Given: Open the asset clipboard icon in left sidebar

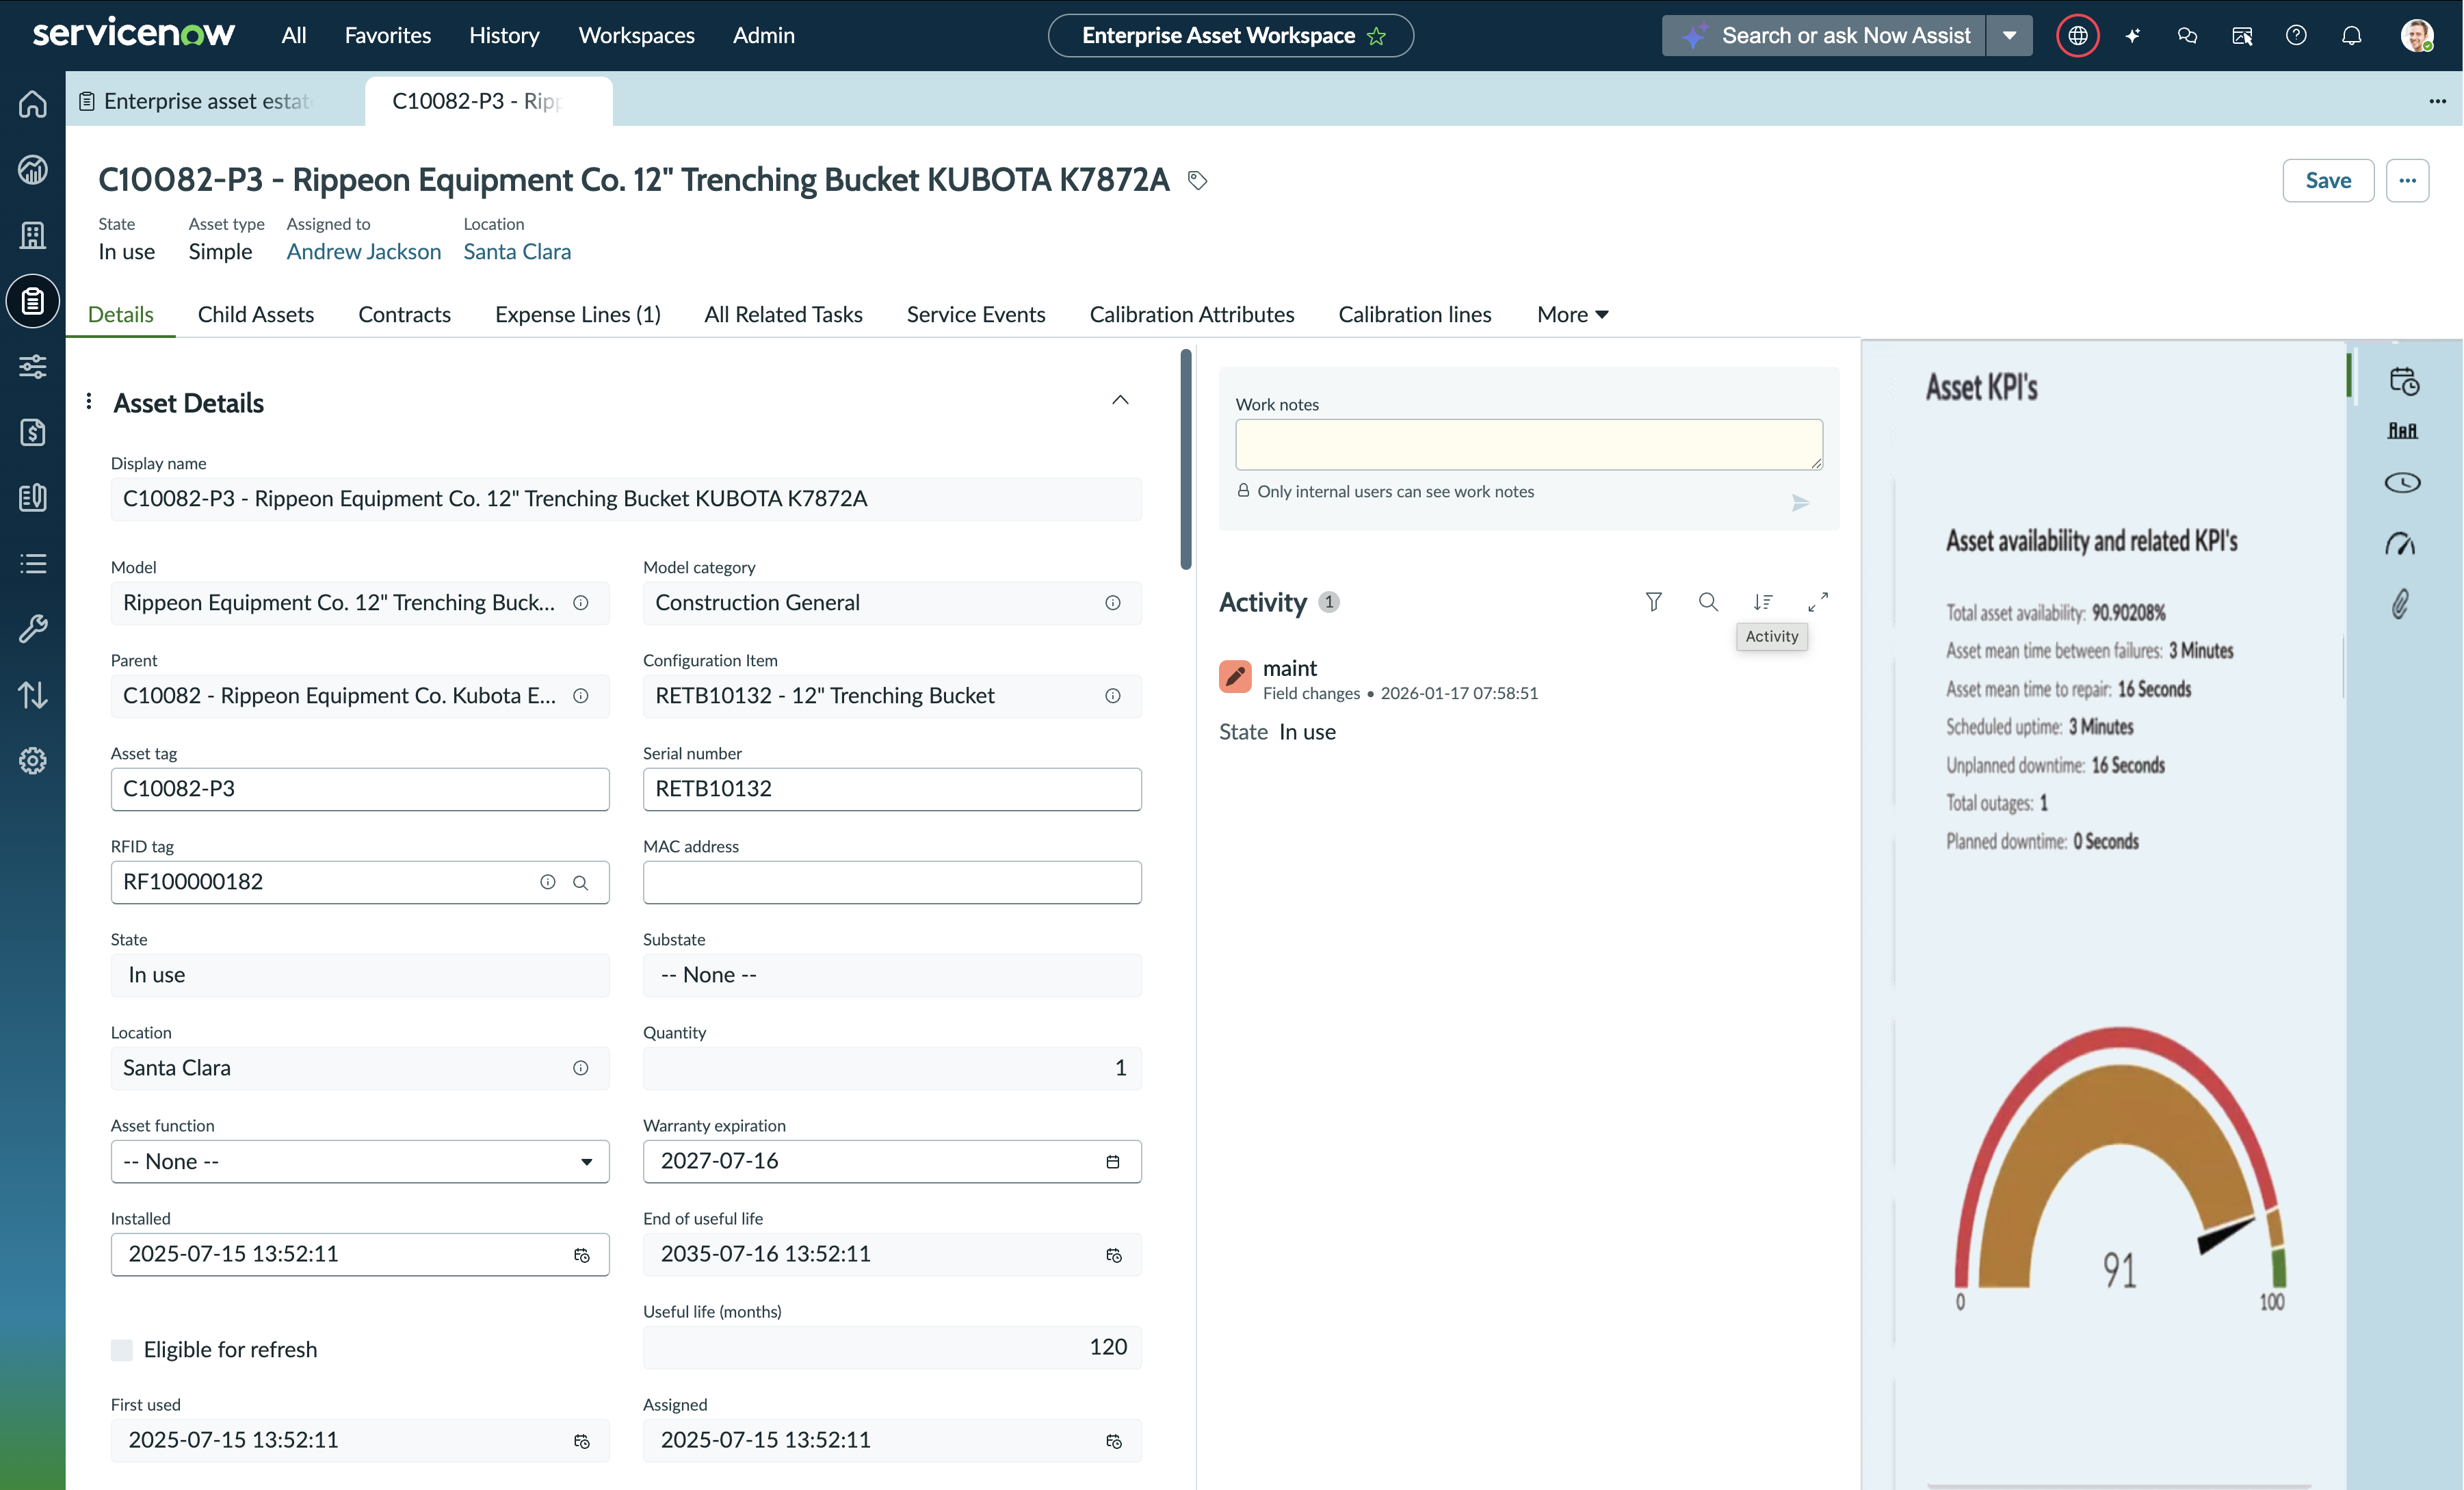Looking at the screenshot, I should (x=33, y=301).
